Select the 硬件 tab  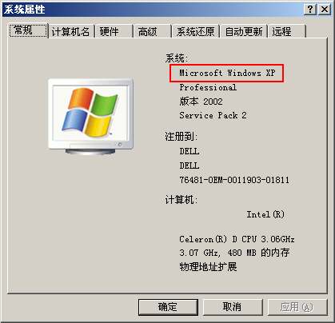(114, 32)
